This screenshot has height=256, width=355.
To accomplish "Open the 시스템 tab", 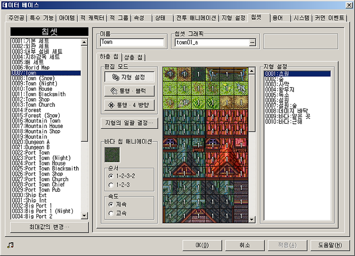I will click(x=302, y=18).
